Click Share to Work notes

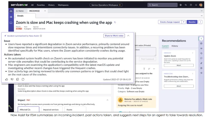114,36
